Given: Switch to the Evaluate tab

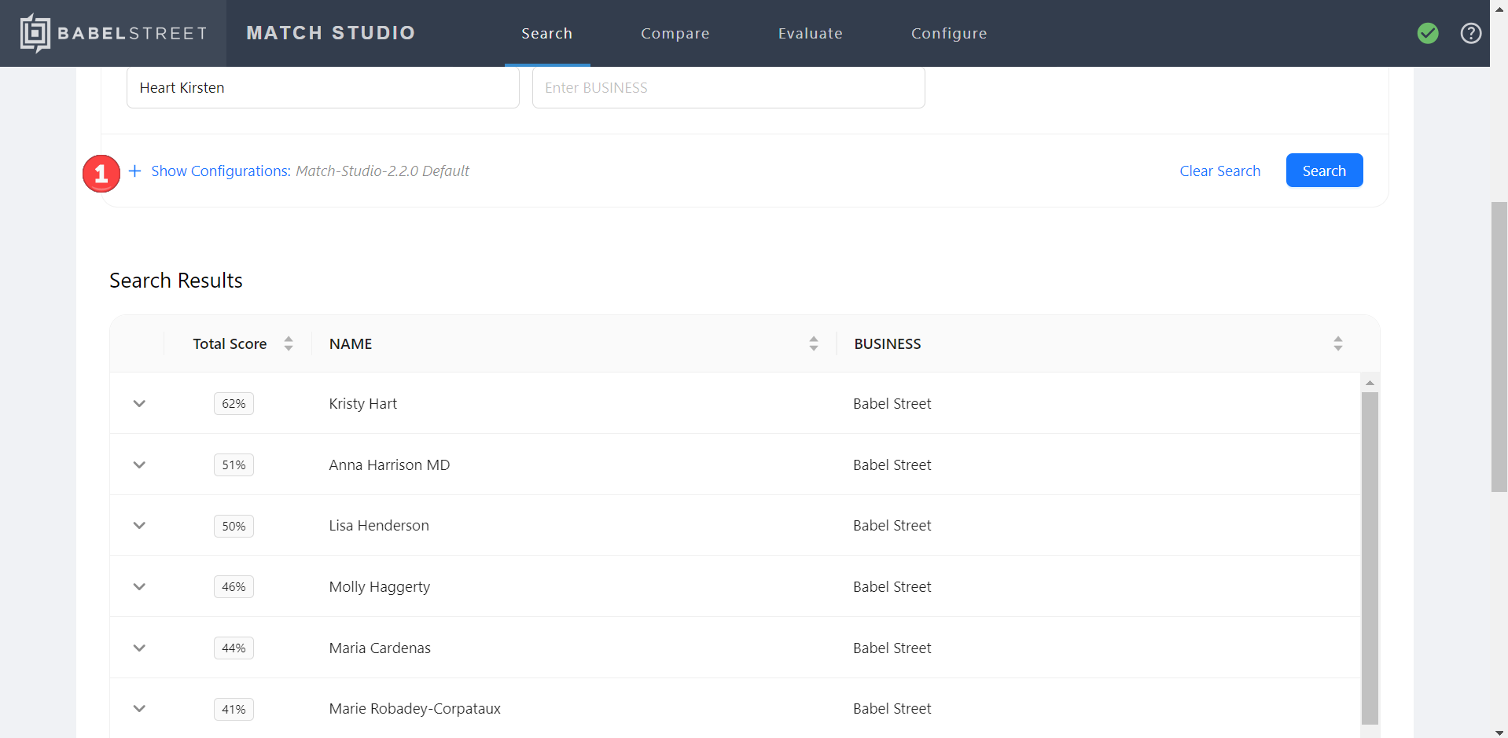Looking at the screenshot, I should (x=811, y=33).
